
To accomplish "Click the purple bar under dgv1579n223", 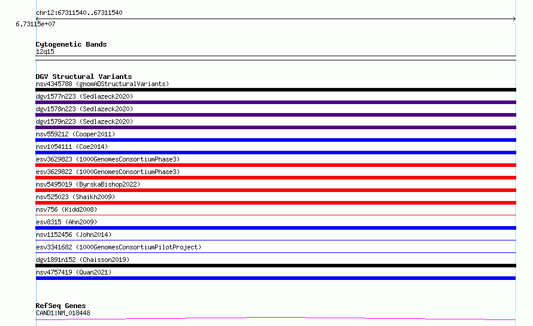I will [x=275, y=127].
